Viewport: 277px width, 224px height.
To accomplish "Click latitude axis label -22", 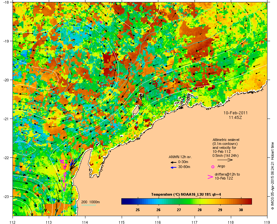I will (x=6, y=158).
